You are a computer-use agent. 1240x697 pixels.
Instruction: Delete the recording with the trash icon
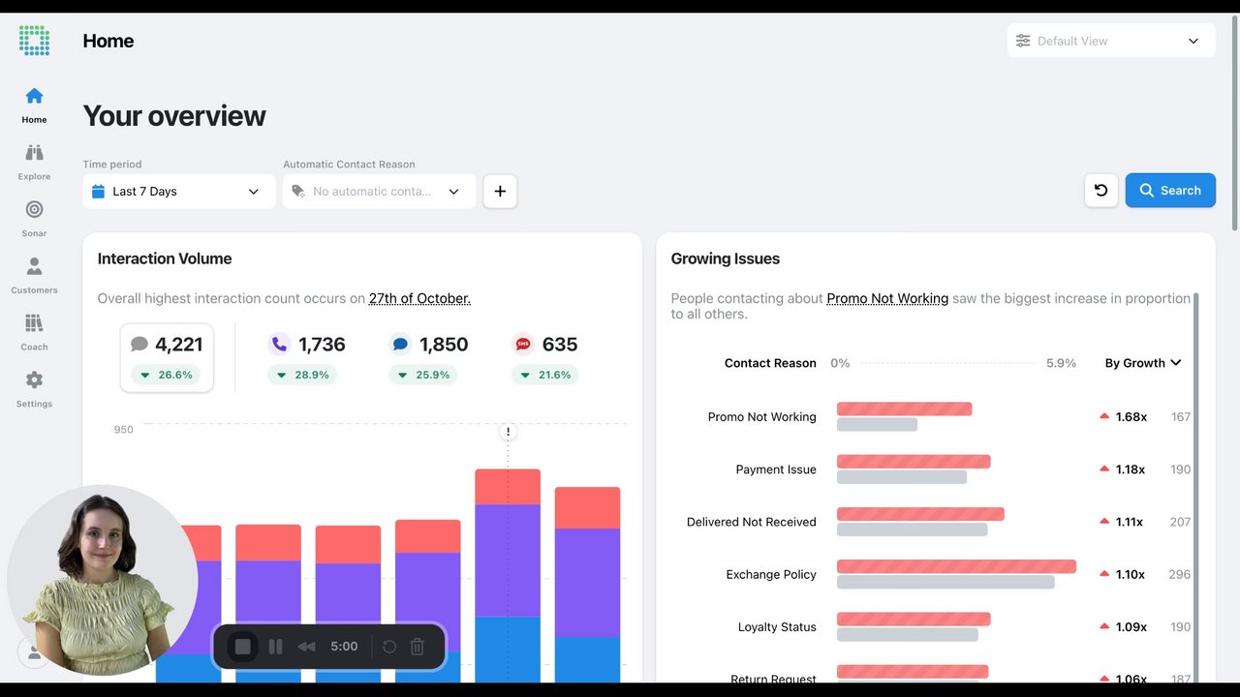[x=418, y=647]
